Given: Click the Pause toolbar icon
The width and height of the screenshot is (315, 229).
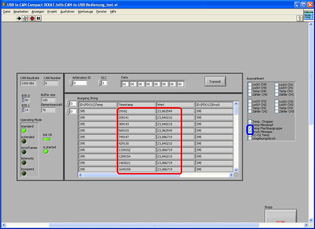Looking at the screenshot, I should [38, 19].
